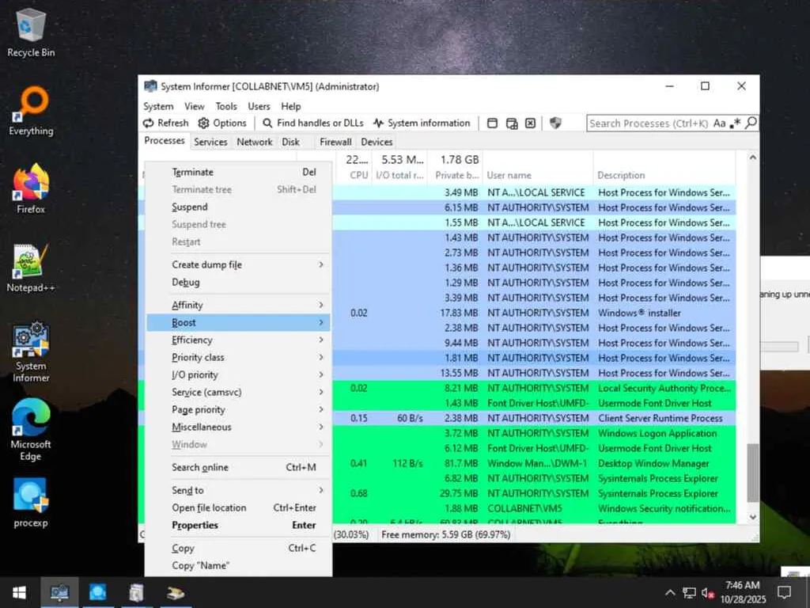
Task: Expand Create dump file submenu
Action: 238,264
